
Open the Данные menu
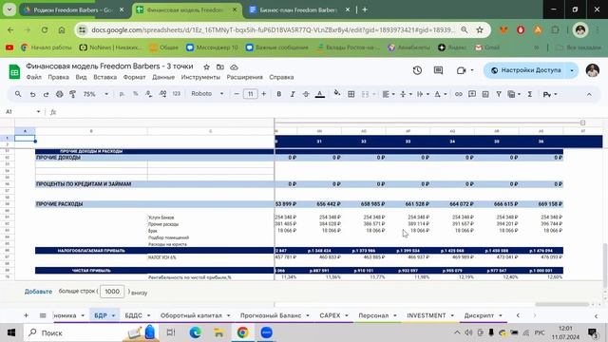(163, 77)
